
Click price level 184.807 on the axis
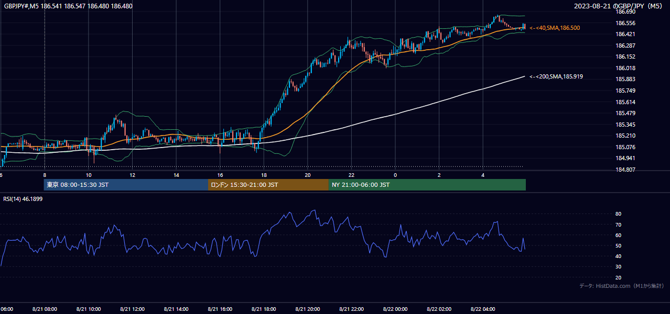tap(625, 170)
